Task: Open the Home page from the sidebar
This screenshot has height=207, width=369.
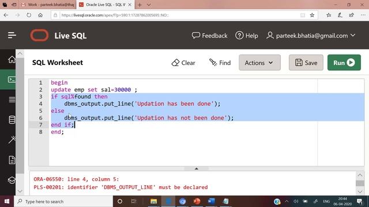Action: point(12,59)
